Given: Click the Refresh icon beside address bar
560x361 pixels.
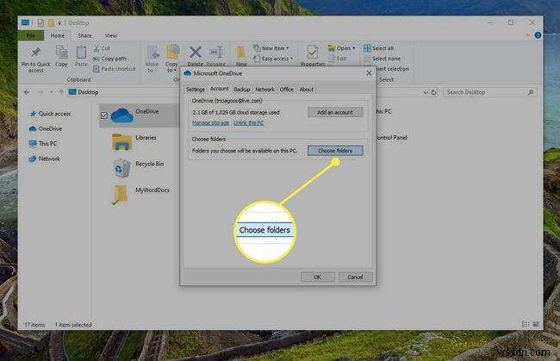Looking at the screenshot, I should (x=434, y=92).
